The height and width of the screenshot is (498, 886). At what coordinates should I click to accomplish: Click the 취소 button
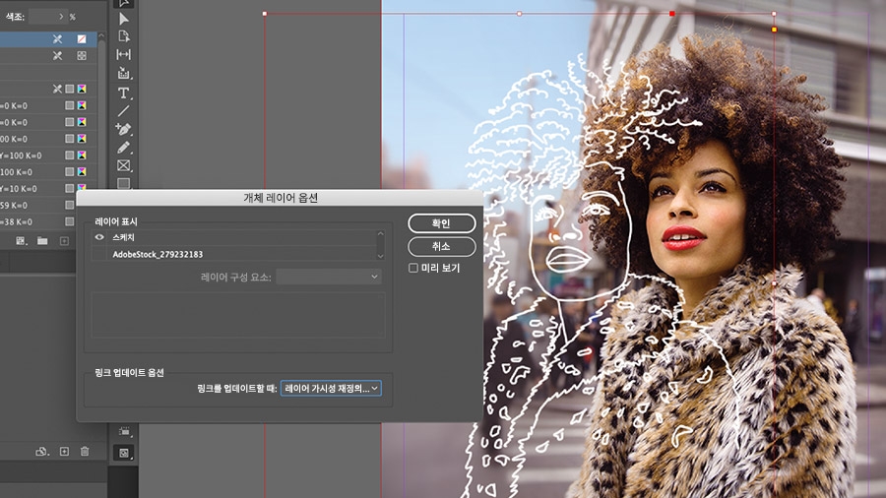pyautogui.click(x=441, y=247)
